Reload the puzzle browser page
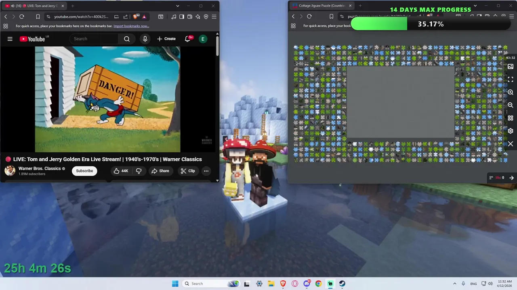517x290 pixels. 309,17
